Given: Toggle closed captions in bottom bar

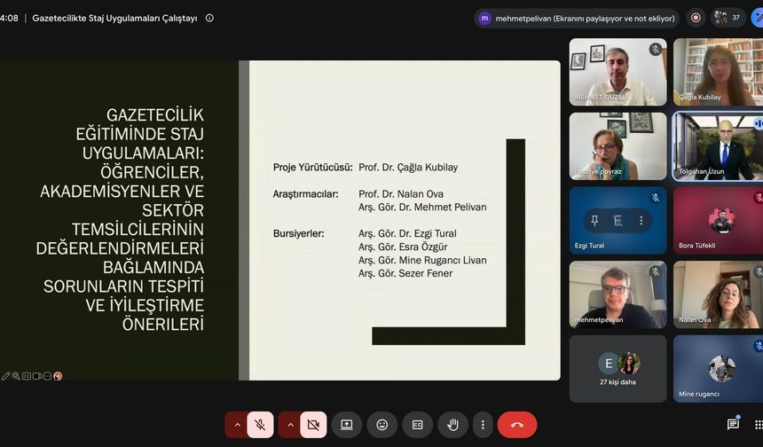Looking at the screenshot, I should click(x=418, y=425).
